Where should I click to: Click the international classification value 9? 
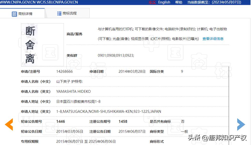pos(182,71)
